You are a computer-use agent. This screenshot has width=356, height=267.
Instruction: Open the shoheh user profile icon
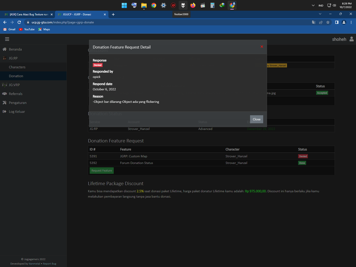tap(351, 39)
